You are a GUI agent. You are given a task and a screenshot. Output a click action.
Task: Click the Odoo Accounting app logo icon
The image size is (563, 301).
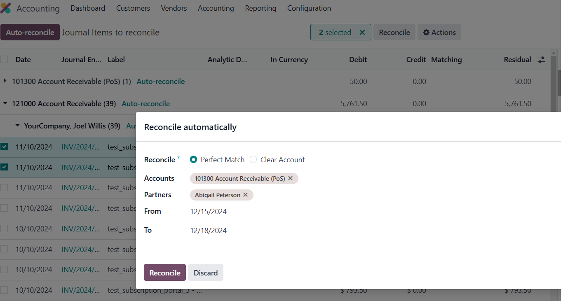click(x=6, y=8)
